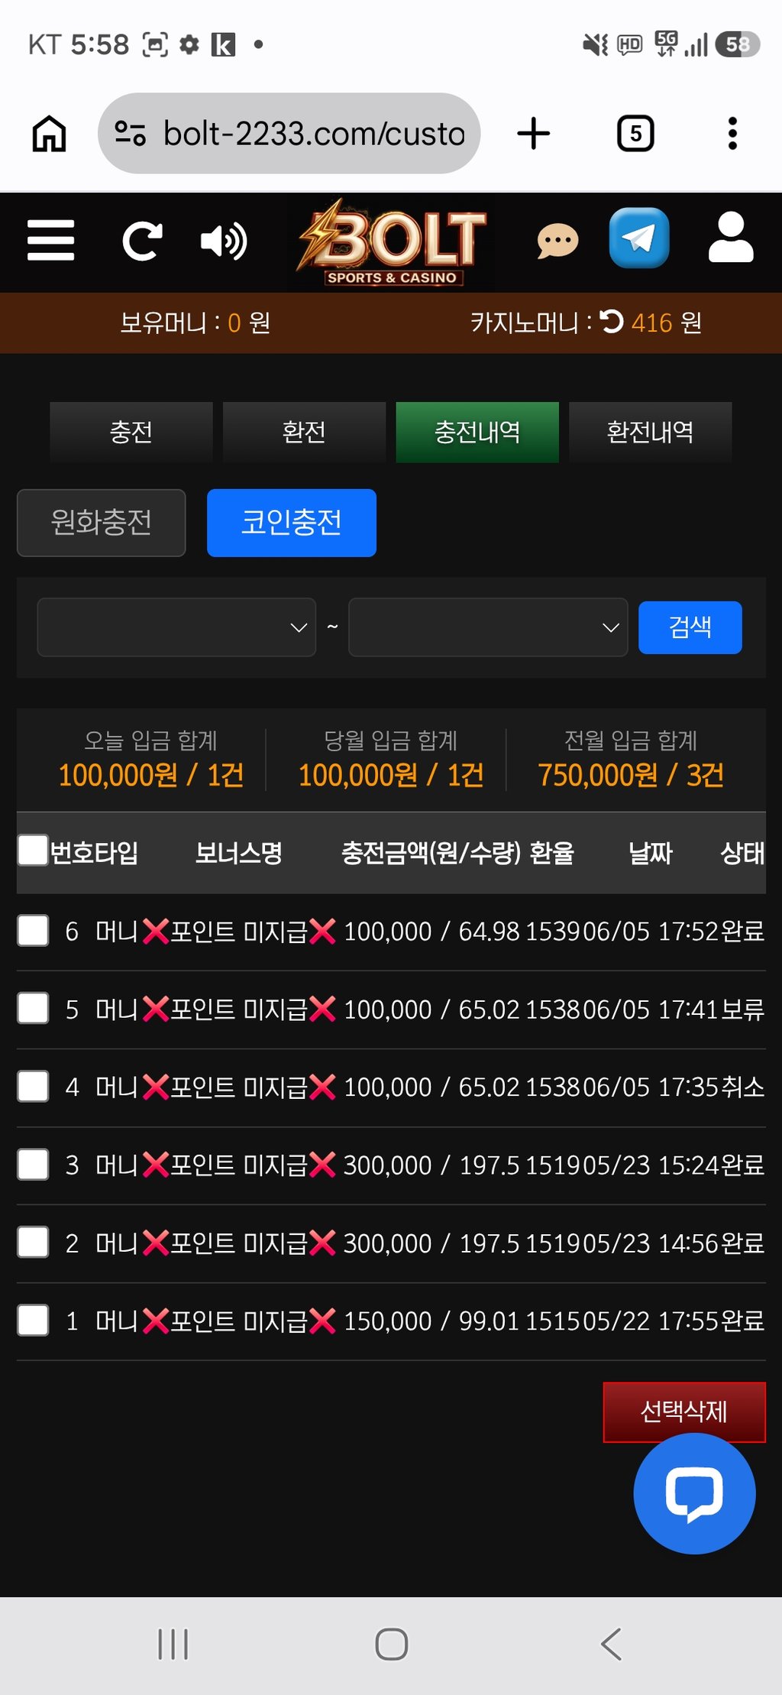Check the box for row 1
Viewport: 782px width, 1695px height.
pyautogui.click(x=33, y=1321)
